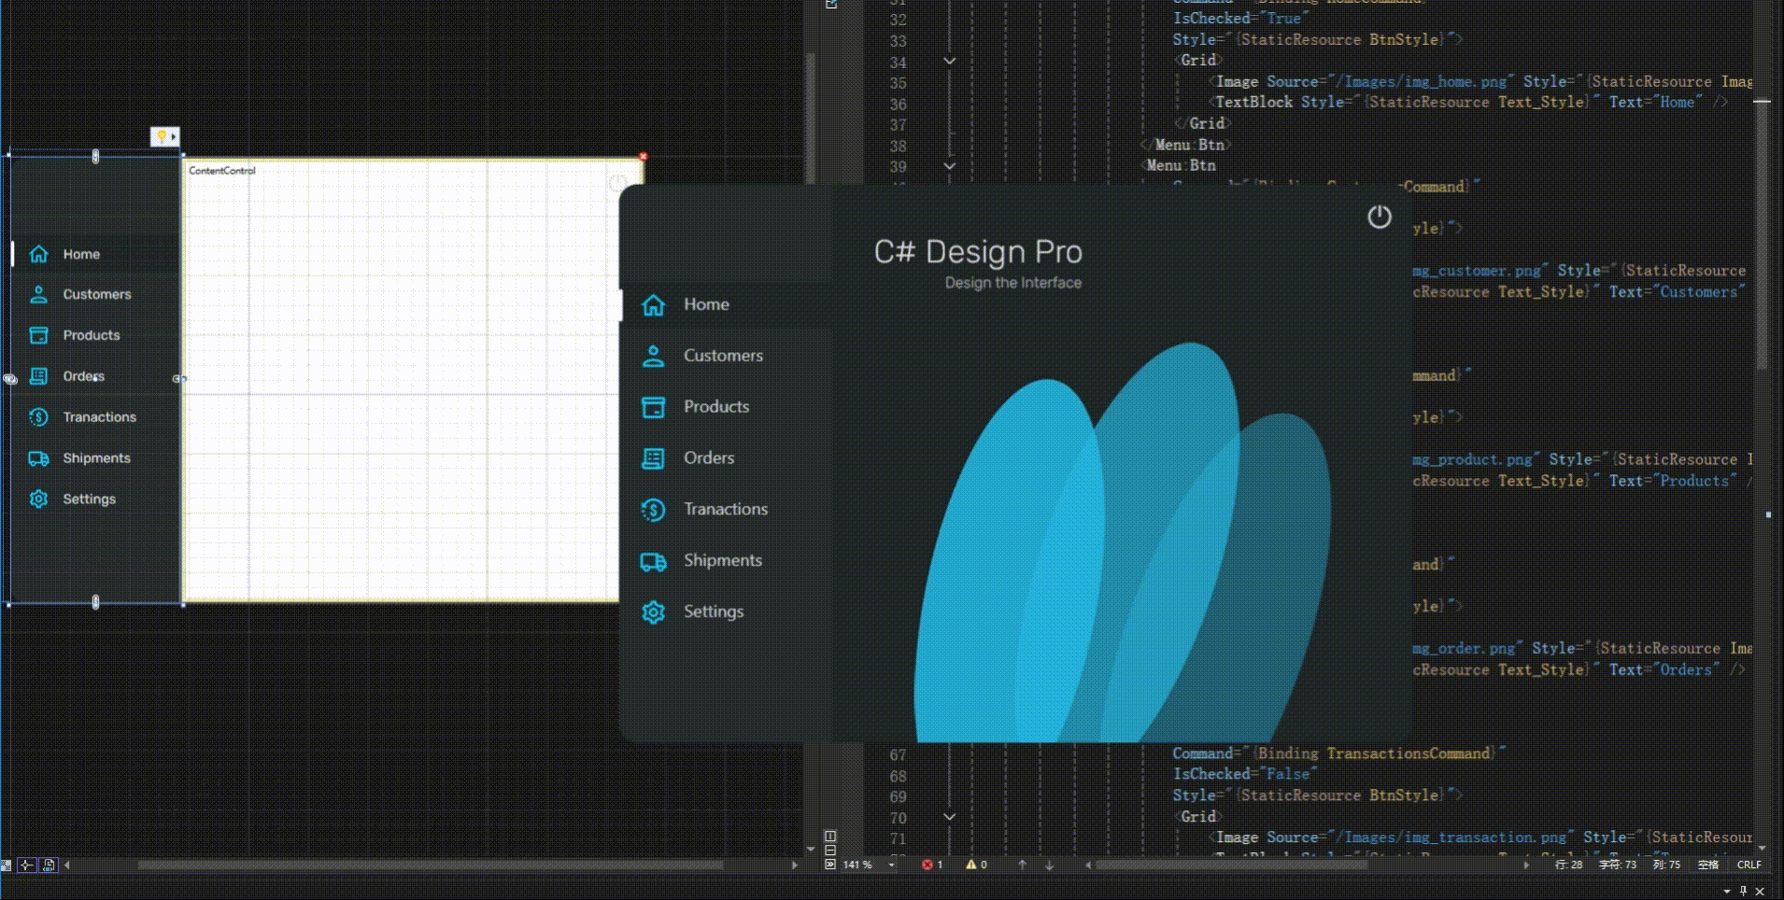The height and width of the screenshot is (900, 1784).
Task: Click the column indicator 列: 75
Action: 1666,865
